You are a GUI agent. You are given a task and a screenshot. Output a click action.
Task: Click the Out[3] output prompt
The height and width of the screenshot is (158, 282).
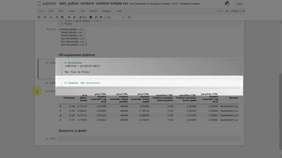pyautogui.click(x=52, y=29)
